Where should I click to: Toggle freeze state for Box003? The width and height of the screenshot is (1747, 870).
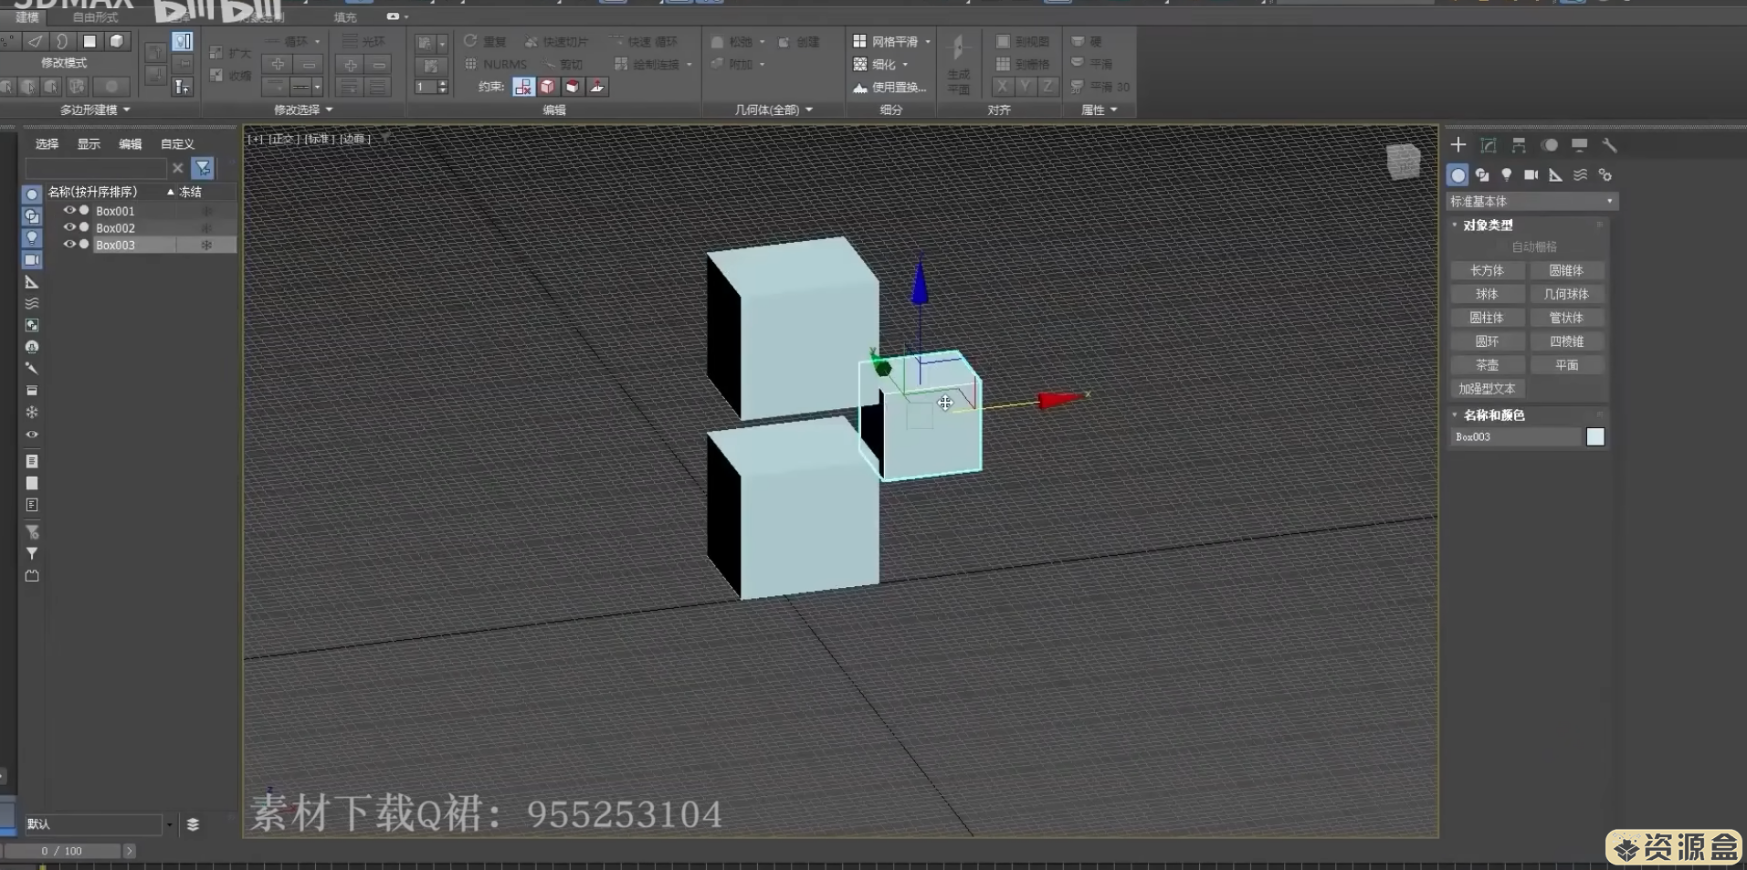click(x=206, y=245)
